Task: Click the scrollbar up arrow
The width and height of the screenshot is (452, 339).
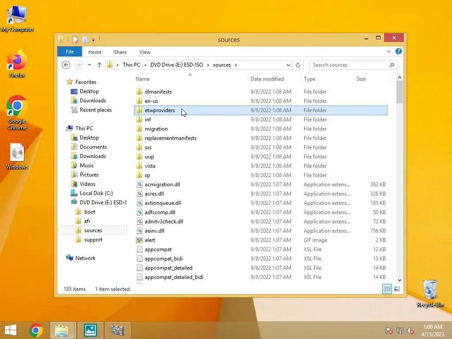Action: (399, 77)
